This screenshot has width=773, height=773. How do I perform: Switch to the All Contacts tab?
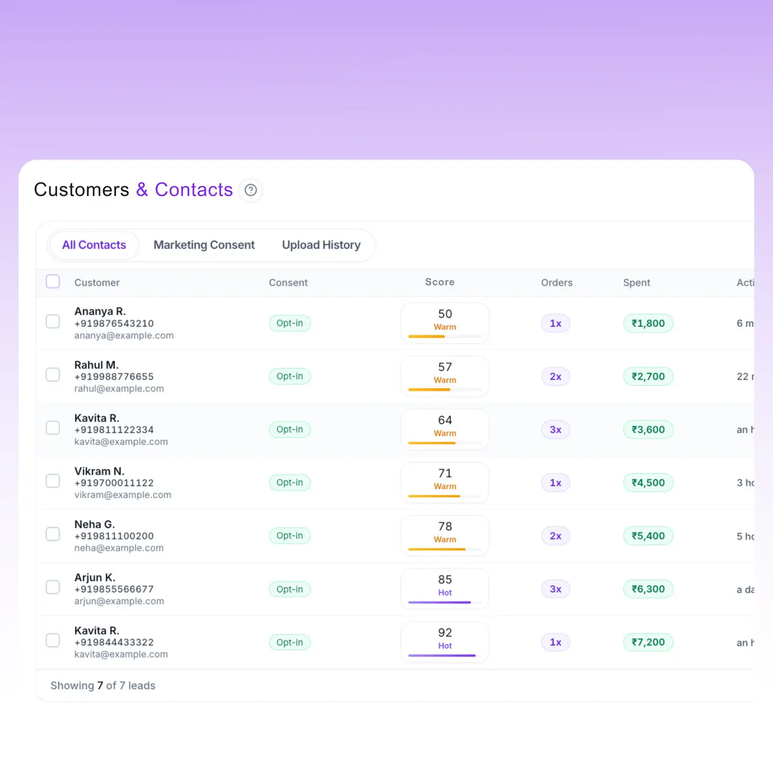click(x=94, y=245)
